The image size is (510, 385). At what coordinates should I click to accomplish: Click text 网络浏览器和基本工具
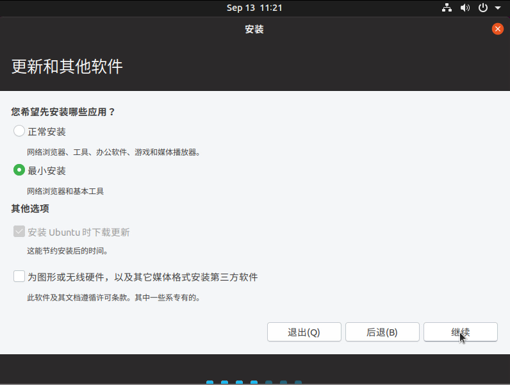point(65,191)
